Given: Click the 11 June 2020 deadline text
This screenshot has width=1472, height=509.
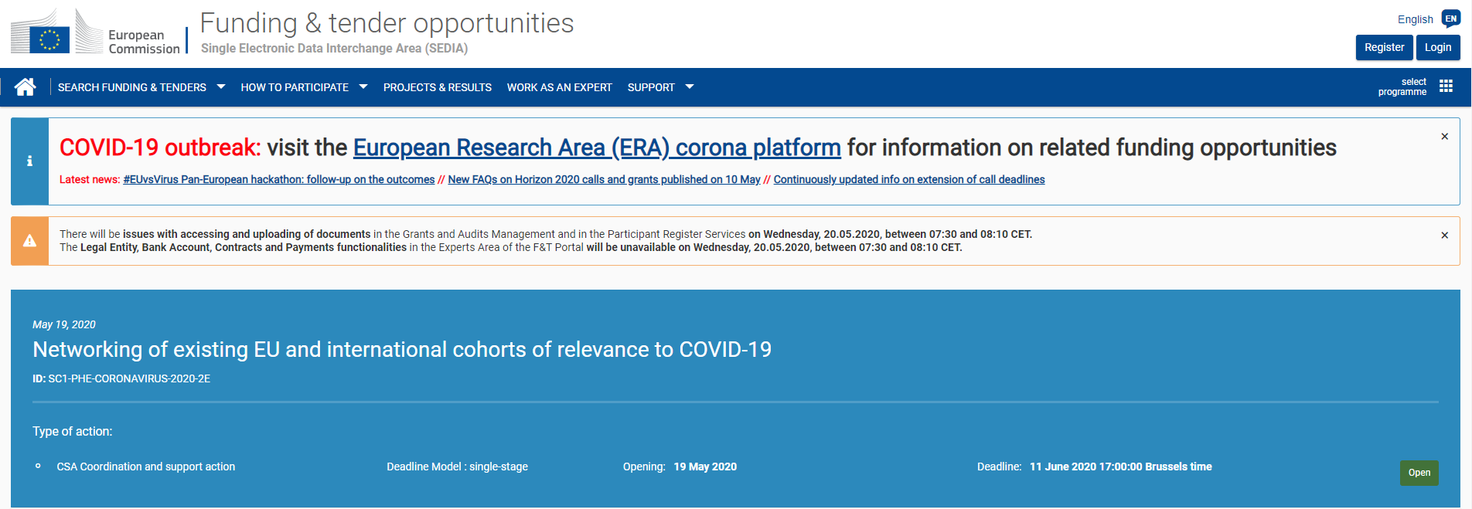Looking at the screenshot, I should pos(1121,467).
